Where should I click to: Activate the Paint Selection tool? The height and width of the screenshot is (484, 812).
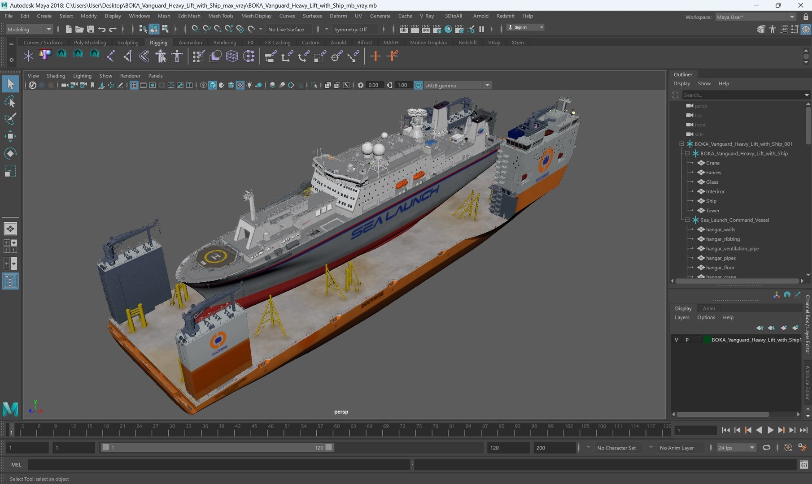(10, 119)
